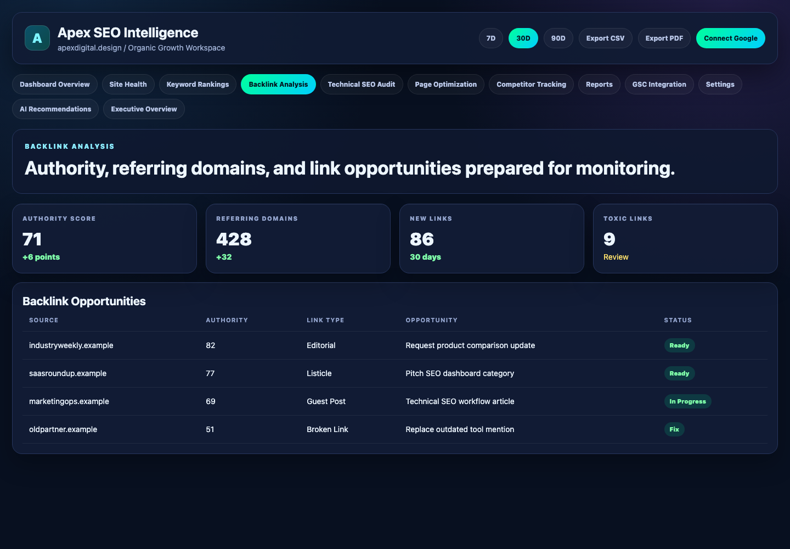790x549 pixels.
Task: Open Competitor Tracking tab
Action: coord(531,85)
